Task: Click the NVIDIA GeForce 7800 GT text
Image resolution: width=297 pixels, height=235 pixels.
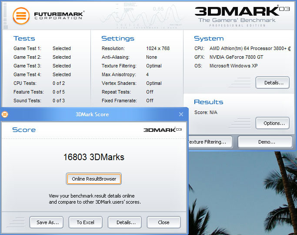Action: (236, 57)
